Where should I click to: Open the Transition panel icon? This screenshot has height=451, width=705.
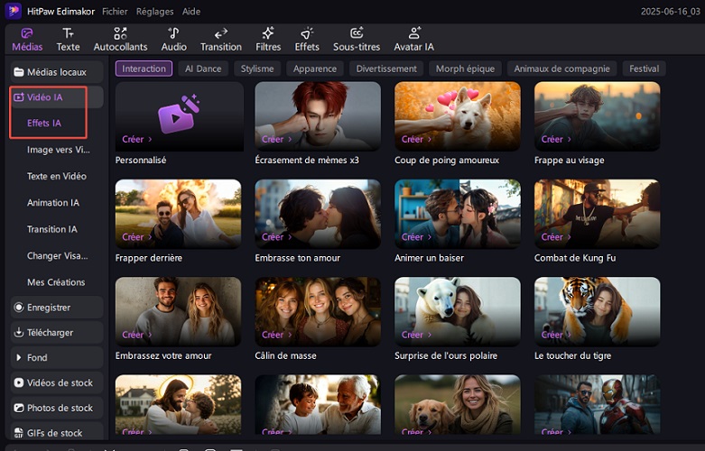pyautogui.click(x=220, y=39)
